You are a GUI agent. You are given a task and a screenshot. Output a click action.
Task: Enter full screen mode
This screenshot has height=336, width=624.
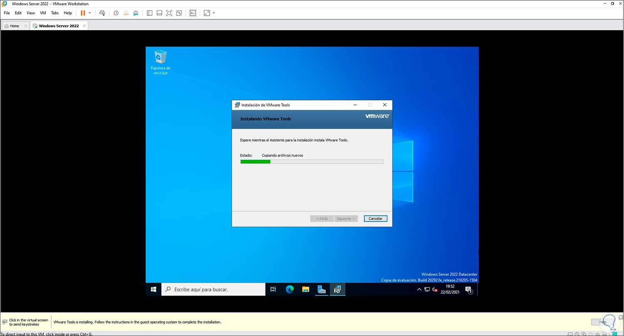[x=169, y=13]
